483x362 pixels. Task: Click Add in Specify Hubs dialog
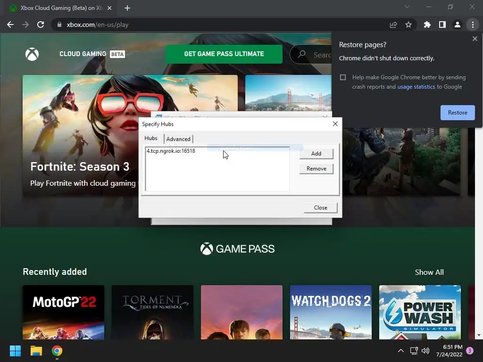pos(316,154)
